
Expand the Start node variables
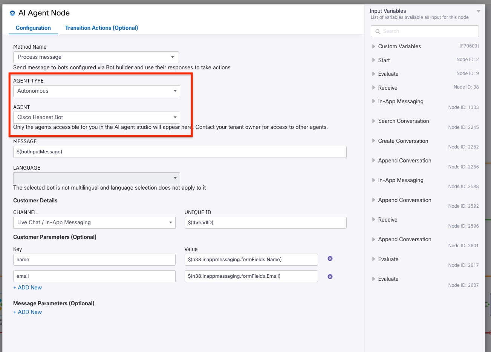pos(374,60)
